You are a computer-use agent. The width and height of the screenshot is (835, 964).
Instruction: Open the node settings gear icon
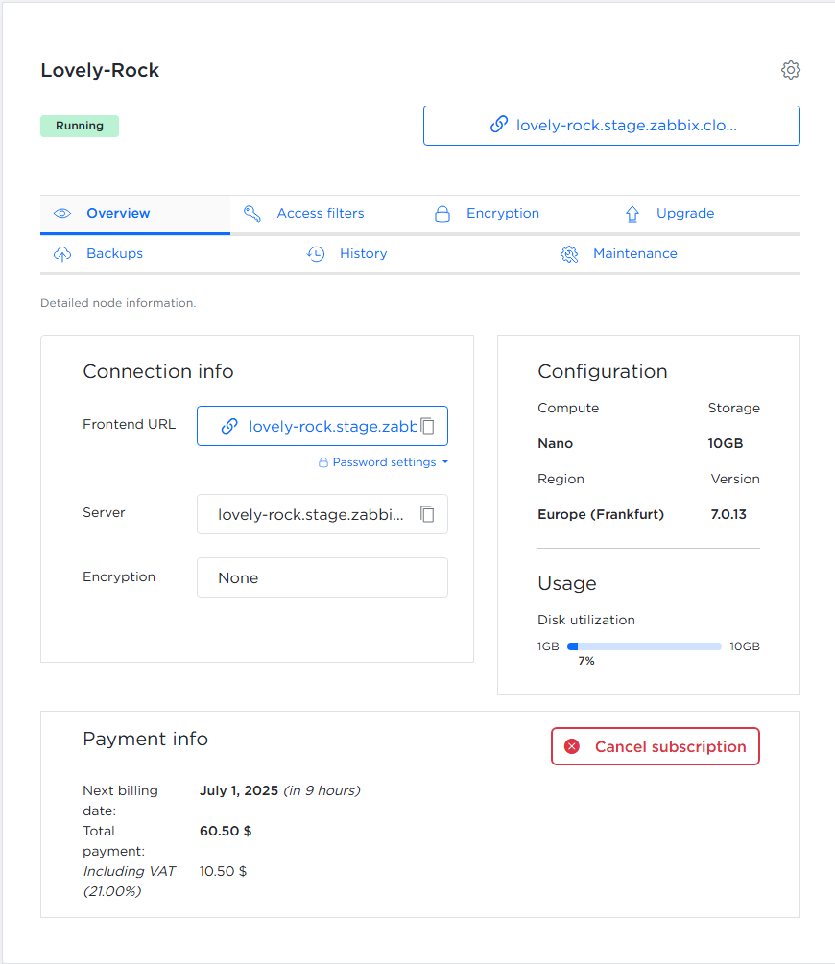click(790, 70)
